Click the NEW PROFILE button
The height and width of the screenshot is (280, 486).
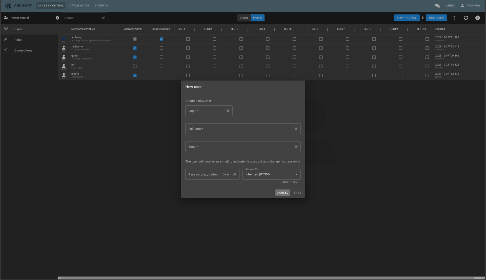pyautogui.click(x=407, y=18)
